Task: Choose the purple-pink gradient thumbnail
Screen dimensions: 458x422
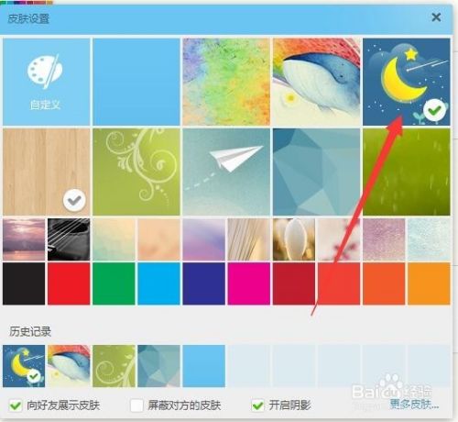Action: (204, 239)
